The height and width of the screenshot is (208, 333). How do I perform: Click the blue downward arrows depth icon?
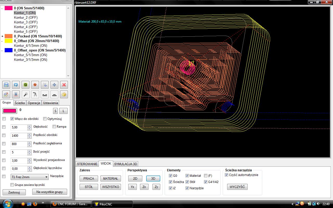pos(16,94)
